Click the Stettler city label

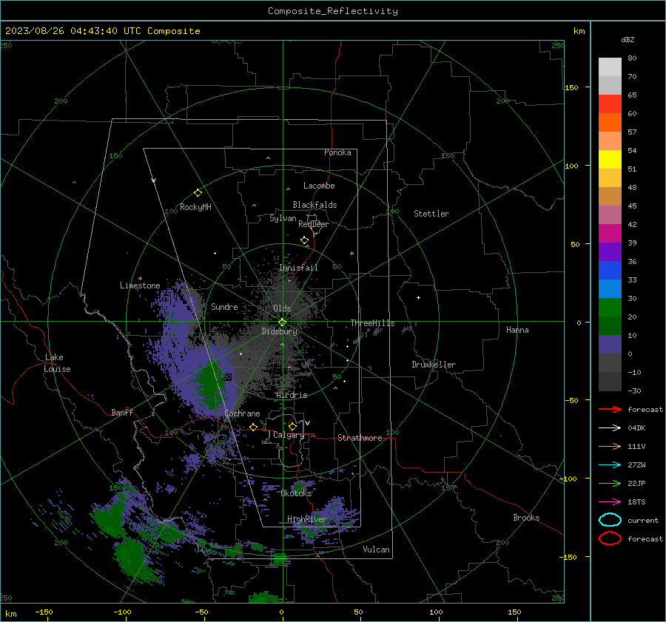[x=431, y=214]
